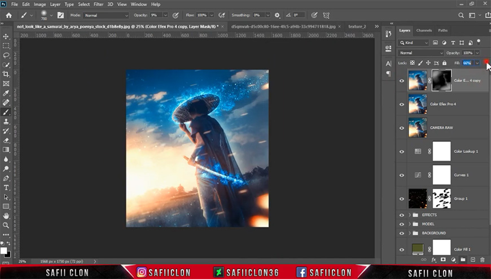The width and height of the screenshot is (491, 279).
Task: Select the Zoom tool
Action: point(6,225)
